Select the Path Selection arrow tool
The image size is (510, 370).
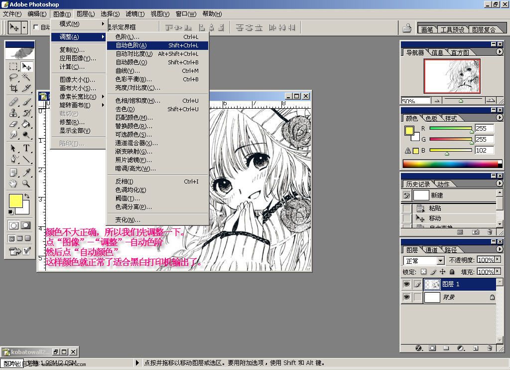[13, 148]
